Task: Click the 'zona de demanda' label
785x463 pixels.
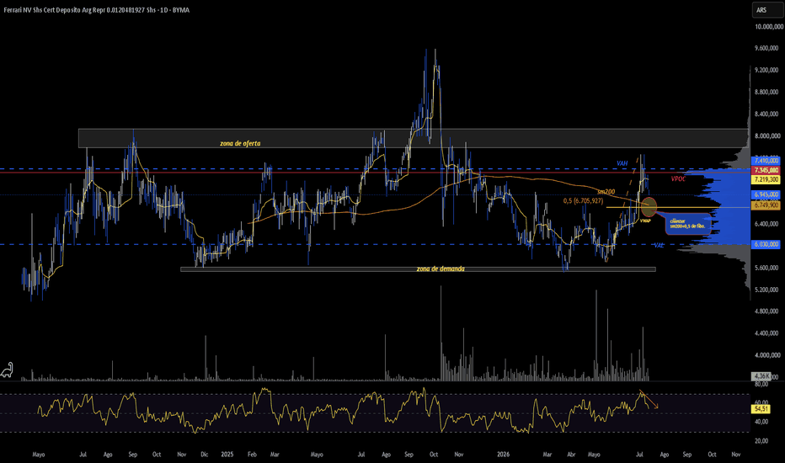Action: point(441,269)
